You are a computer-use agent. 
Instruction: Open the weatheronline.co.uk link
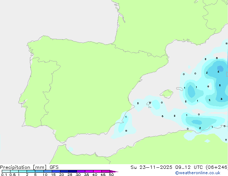tap(198, 173)
